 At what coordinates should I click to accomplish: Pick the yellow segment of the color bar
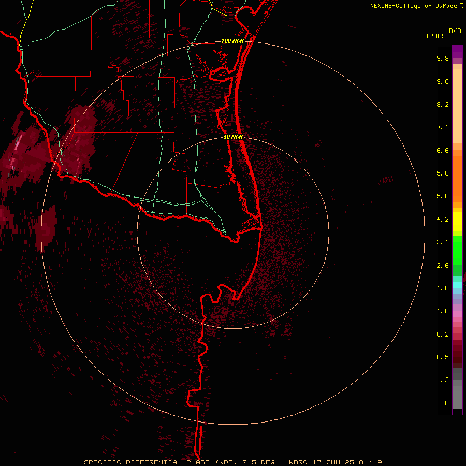457,222
